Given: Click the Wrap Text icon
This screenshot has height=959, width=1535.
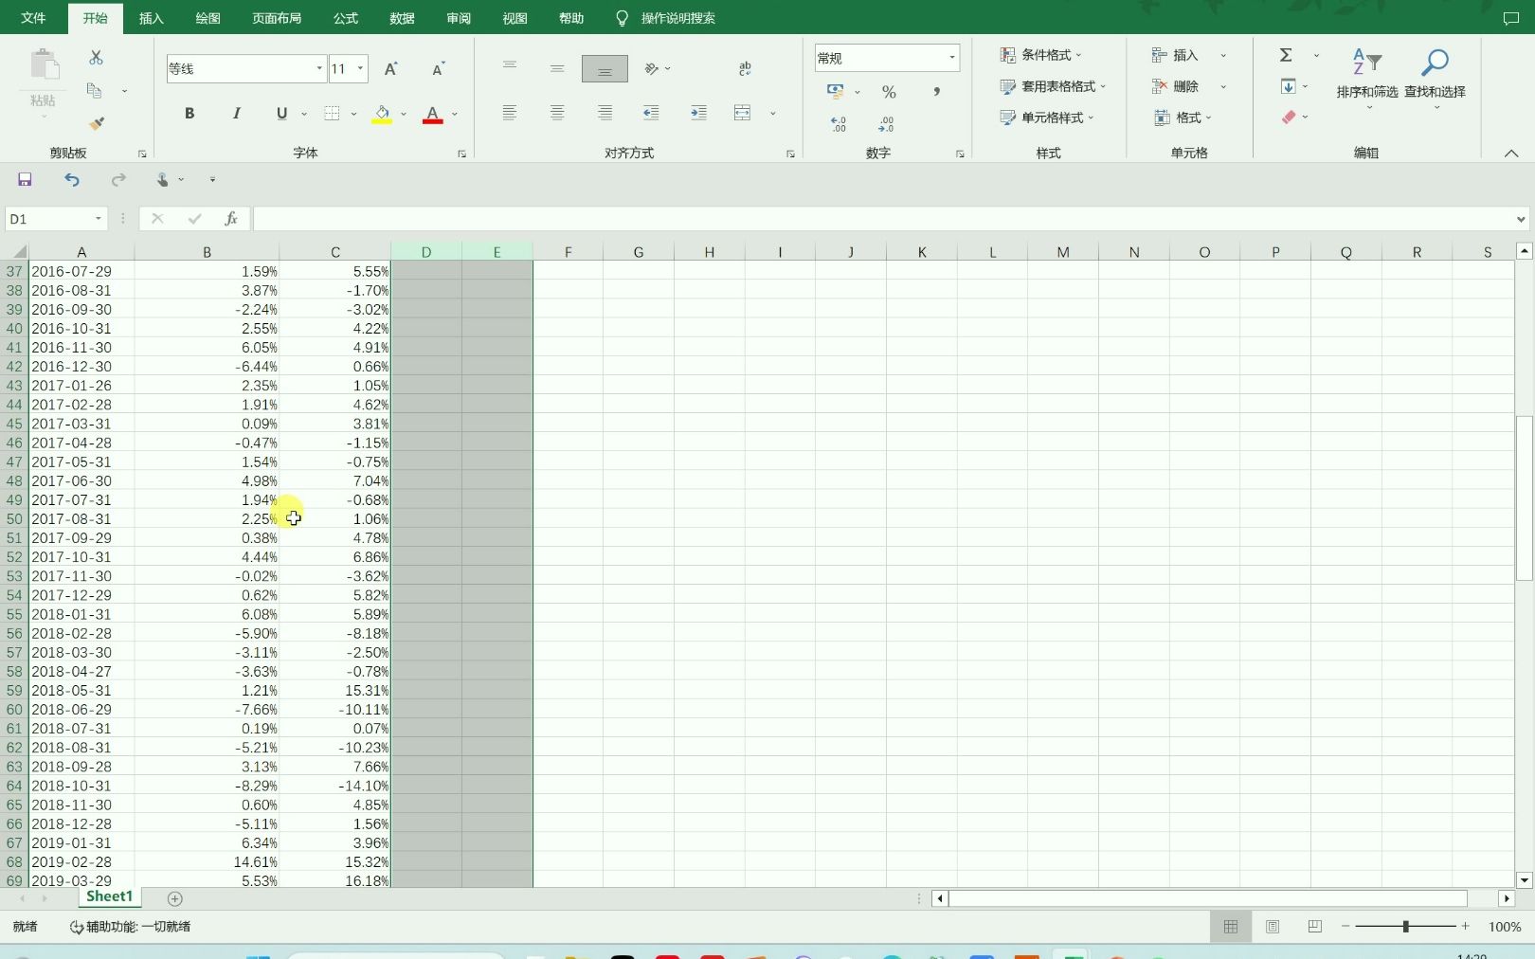Looking at the screenshot, I should 745,68.
